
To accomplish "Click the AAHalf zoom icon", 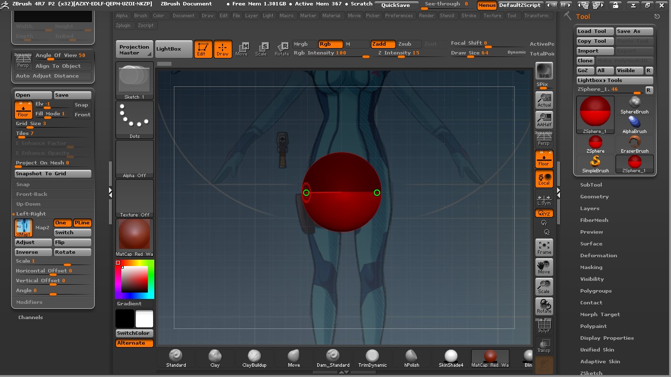I will 544,120.
